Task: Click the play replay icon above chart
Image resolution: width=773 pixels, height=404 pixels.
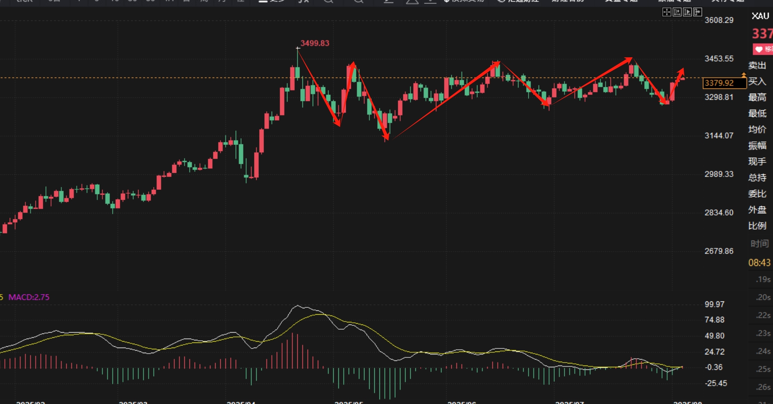Action: click(x=687, y=12)
